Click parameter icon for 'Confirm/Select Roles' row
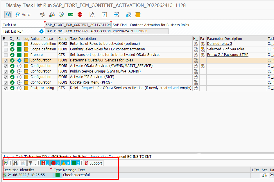 point(203,49)
